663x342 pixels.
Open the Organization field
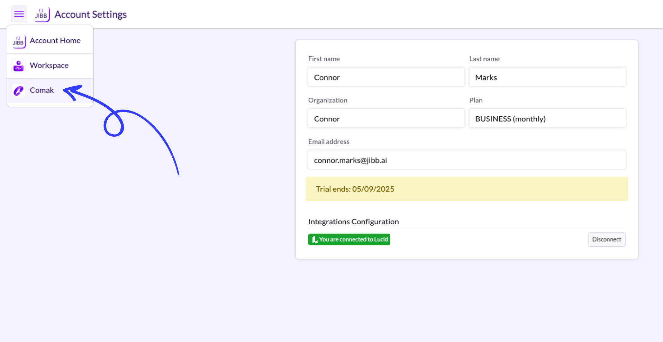coord(386,118)
